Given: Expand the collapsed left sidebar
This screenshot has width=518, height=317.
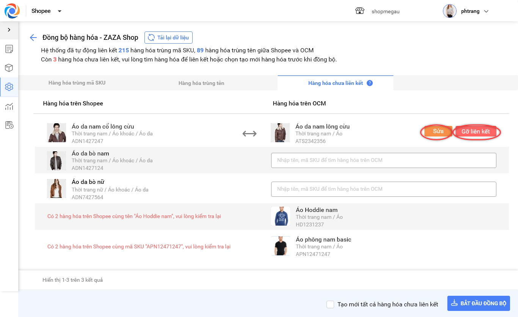Looking at the screenshot, I should (x=9, y=30).
